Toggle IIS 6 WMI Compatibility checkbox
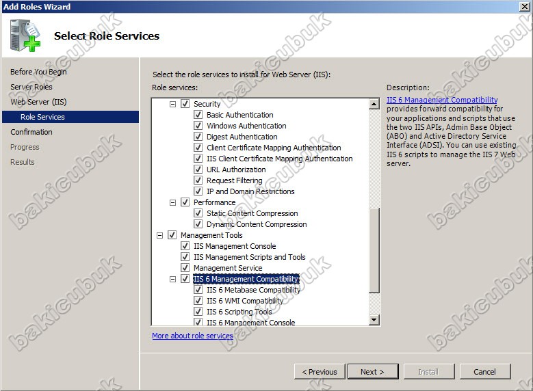 pos(198,301)
